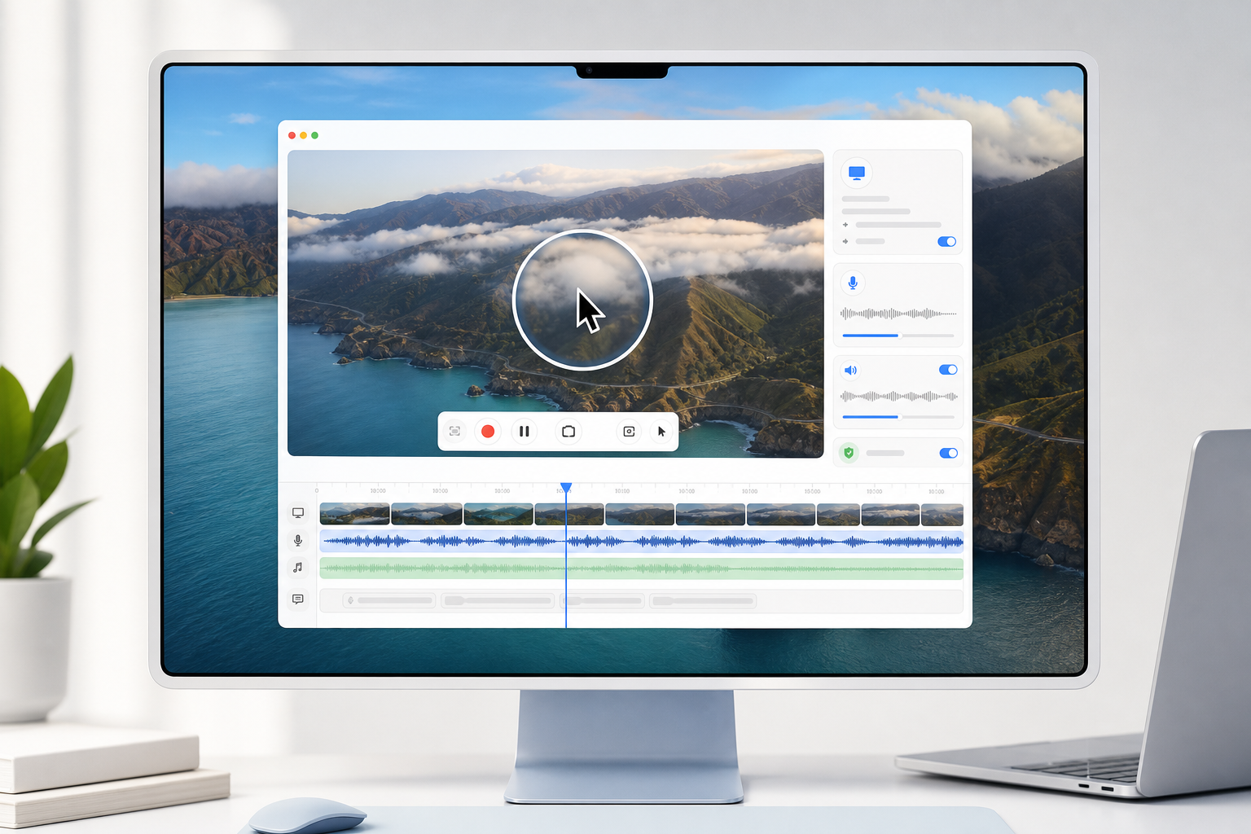Image resolution: width=1251 pixels, height=834 pixels.
Task: Turn off the switch beside the green shield
Action: pos(948,453)
